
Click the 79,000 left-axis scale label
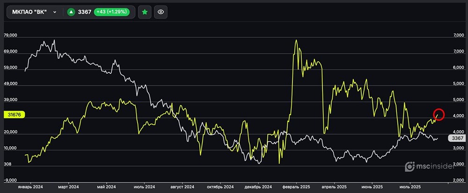pos(10,36)
